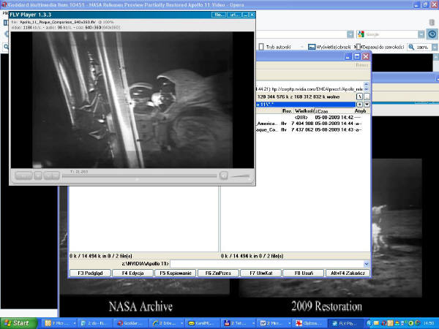
Task: Toggle Wyświetlaj obrazki in Opera
Action: pyautogui.click(x=330, y=48)
